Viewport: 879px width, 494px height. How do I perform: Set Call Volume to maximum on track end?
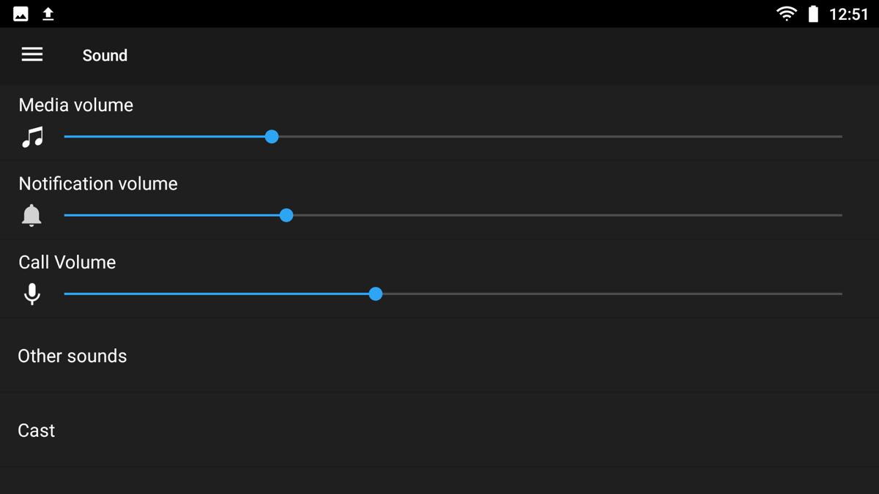[x=841, y=294]
